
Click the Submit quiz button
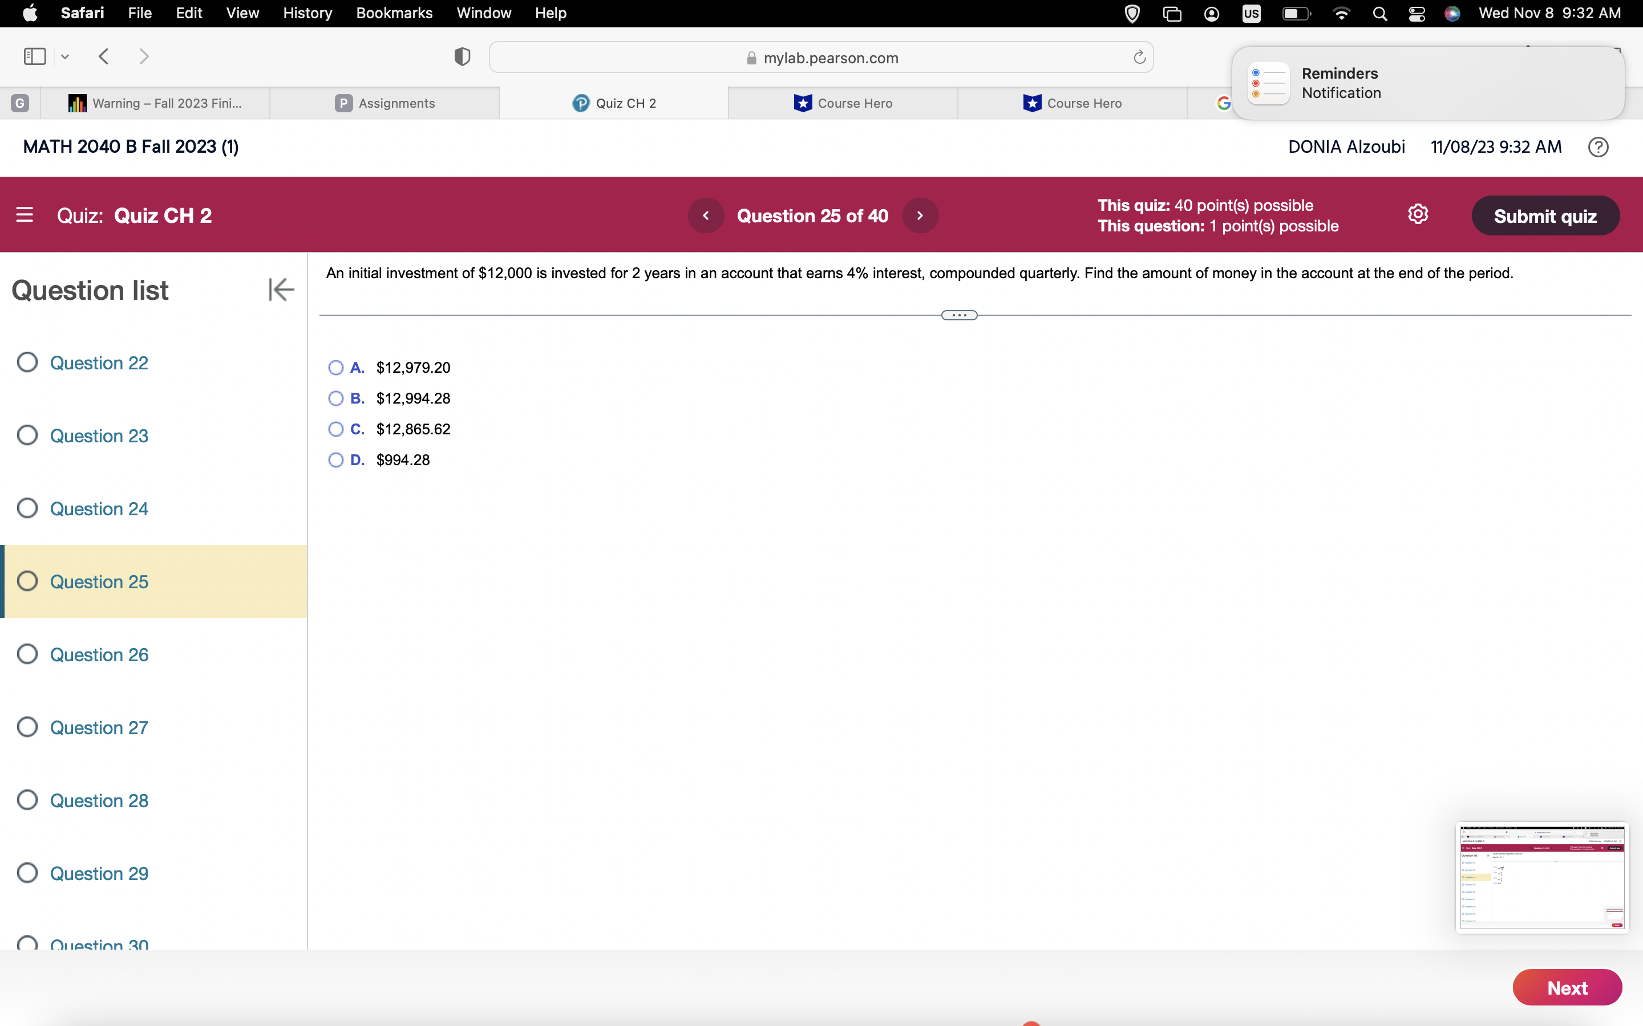pyautogui.click(x=1546, y=215)
